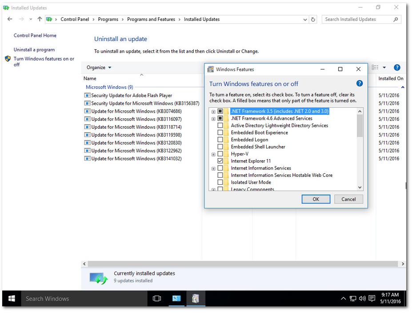Go back with the navigation arrow
This screenshot has height=313, width=412.
click(x=10, y=19)
